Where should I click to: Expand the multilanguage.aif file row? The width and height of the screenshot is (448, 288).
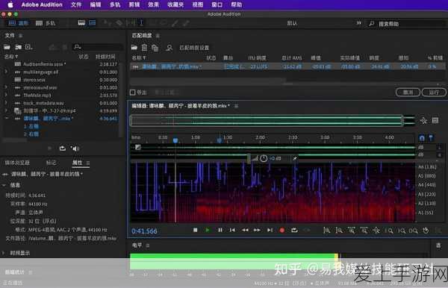coord(6,72)
